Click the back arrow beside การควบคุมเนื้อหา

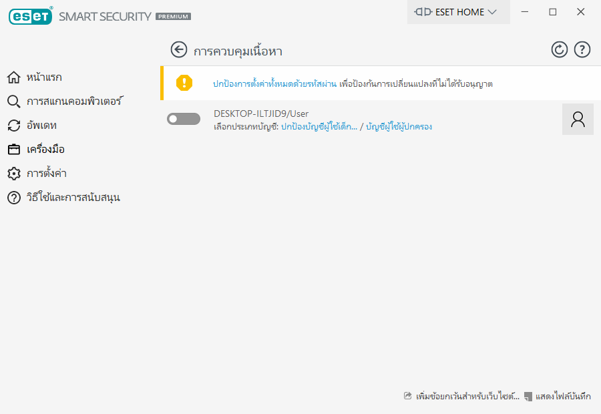[178, 50]
